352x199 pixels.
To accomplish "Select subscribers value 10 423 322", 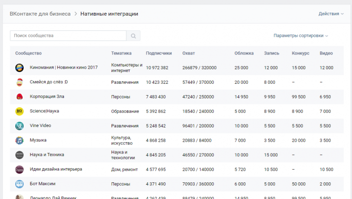I will click(x=157, y=82).
